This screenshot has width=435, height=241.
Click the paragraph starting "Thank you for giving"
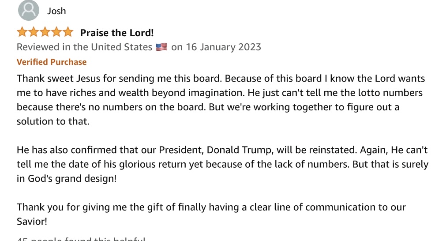[211, 214]
